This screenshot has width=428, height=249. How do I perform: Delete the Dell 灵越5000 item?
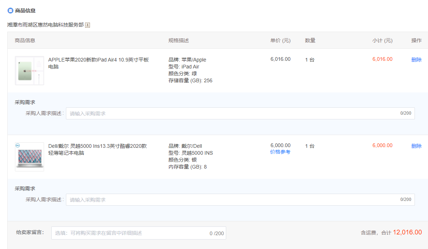click(416, 146)
